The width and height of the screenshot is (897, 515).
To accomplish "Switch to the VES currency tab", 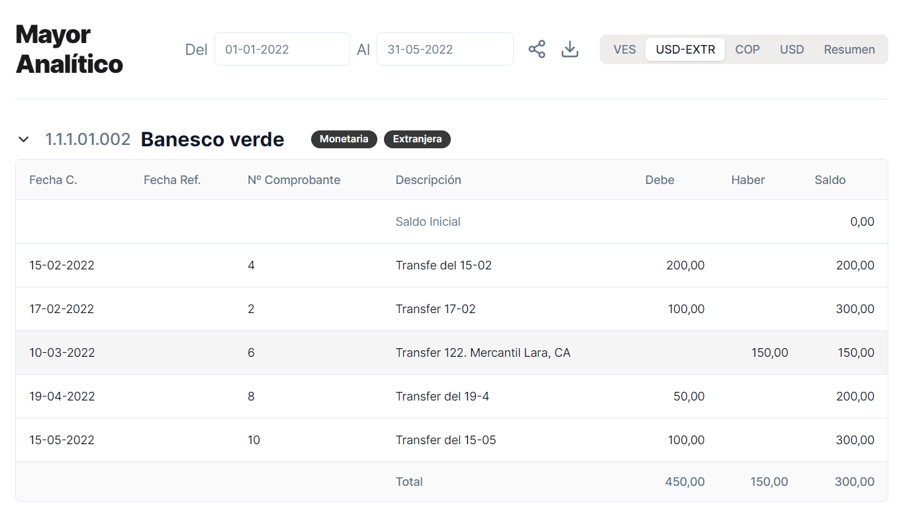I will pos(624,50).
